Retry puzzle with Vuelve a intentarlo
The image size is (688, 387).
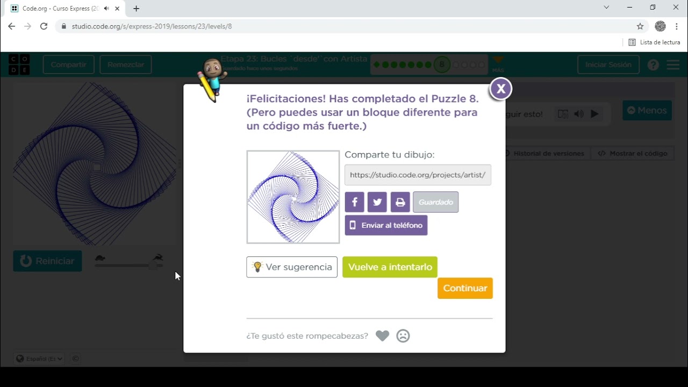click(x=390, y=267)
